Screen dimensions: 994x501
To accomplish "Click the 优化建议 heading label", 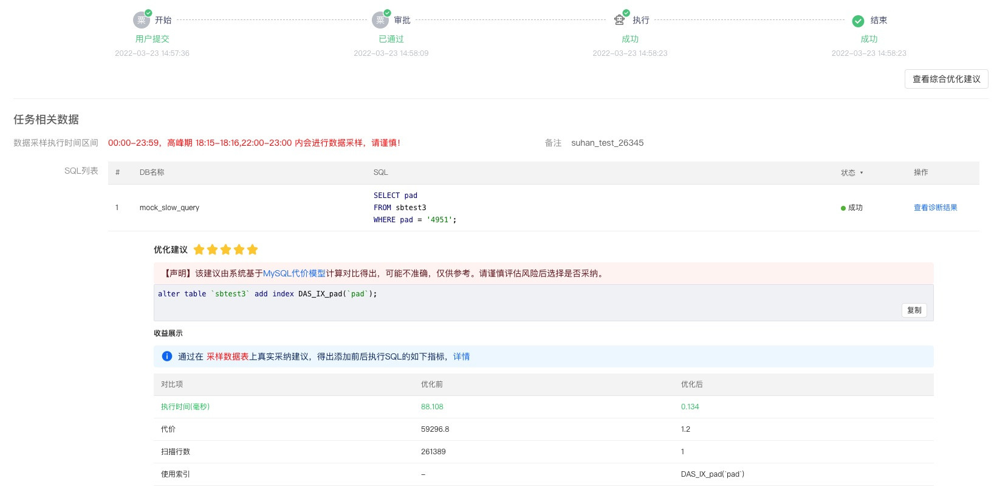I will tap(171, 250).
